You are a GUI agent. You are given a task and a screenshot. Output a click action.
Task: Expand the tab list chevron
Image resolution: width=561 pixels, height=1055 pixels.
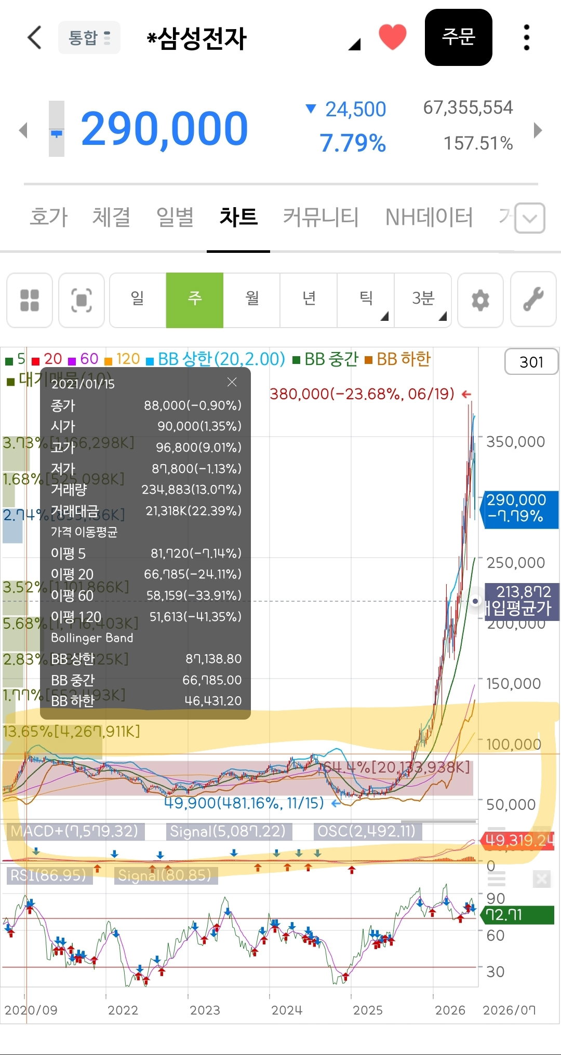pyautogui.click(x=530, y=218)
